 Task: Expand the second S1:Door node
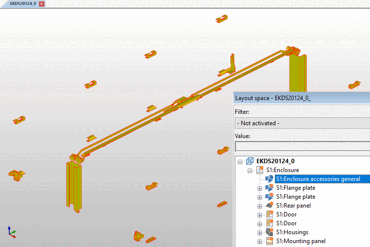click(259, 224)
